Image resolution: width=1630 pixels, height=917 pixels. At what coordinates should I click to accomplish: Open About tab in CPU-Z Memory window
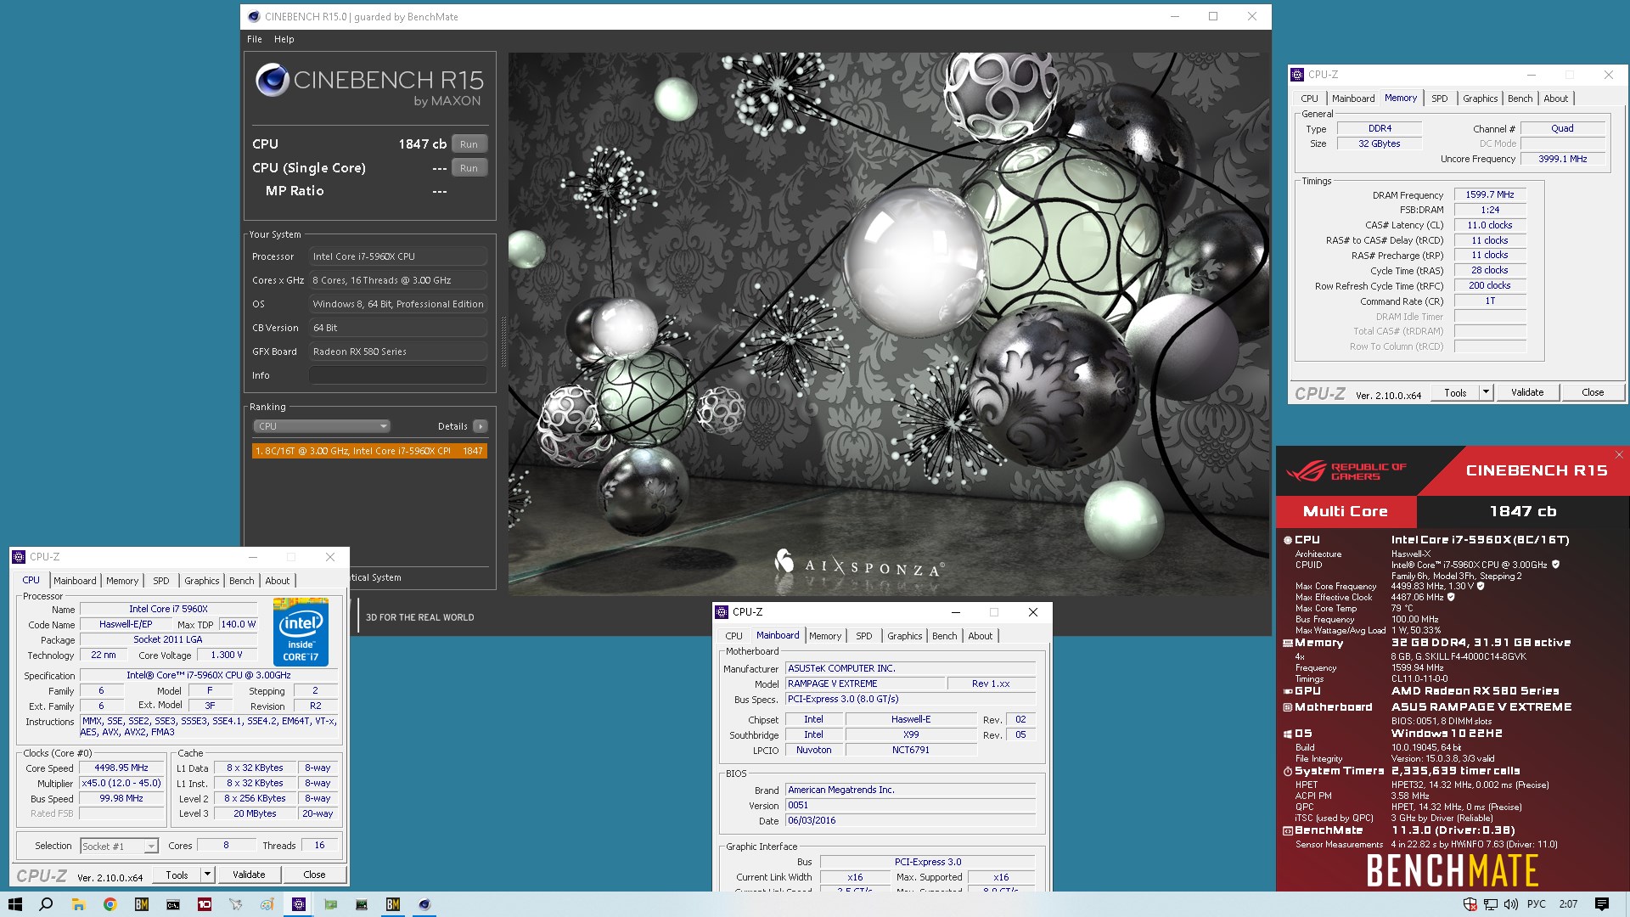tap(1555, 98)
